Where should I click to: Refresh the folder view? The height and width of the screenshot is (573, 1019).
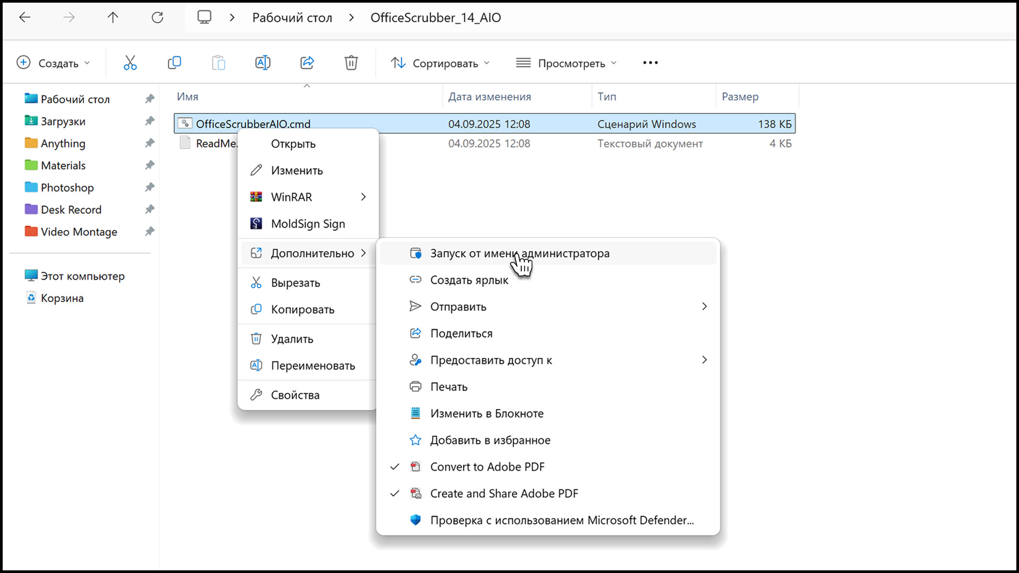(x=158, y=18)
